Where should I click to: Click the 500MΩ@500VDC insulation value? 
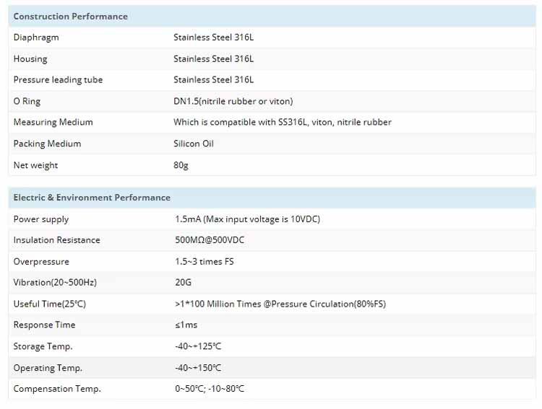pyautogui.click(x=210, y=240)
